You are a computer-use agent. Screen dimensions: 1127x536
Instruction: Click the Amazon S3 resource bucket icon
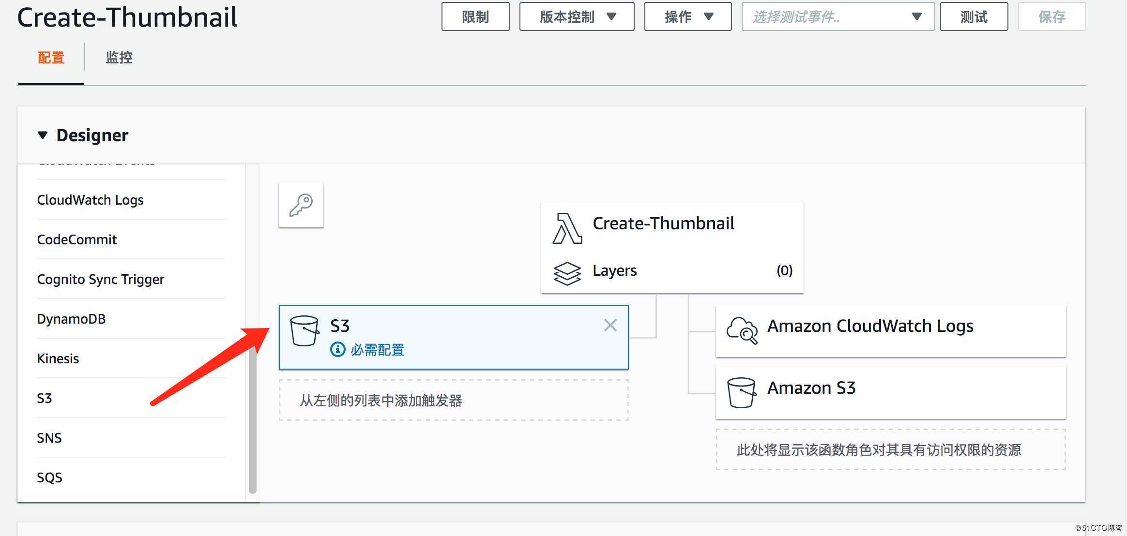click(x=741, y=392)
